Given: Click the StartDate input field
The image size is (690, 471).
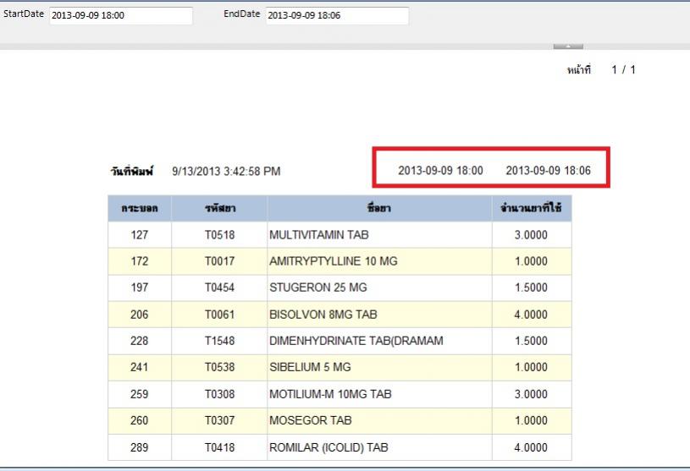Looking at the screenshot, I should tap(120, 16).
